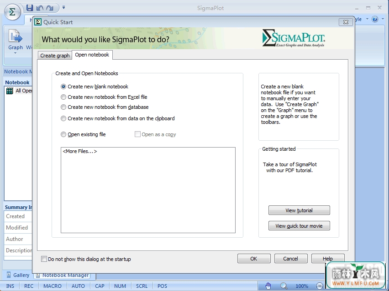389x291 pixels.
Task: Switch to the Gallery pane tab
Action: tap(18, 275)
